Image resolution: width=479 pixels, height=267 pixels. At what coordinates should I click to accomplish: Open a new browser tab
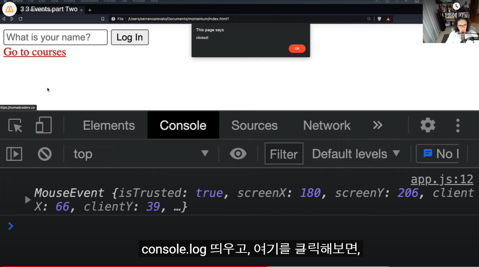point(90,10)
